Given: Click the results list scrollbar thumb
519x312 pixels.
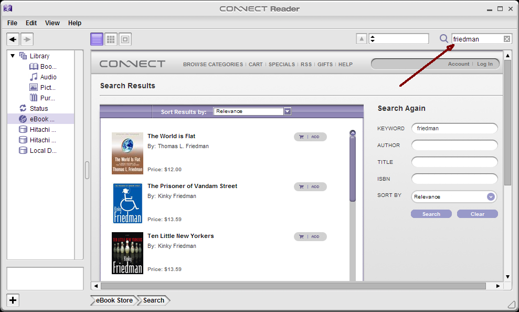Looking at the screenshot, I should (x=353, y=169).
